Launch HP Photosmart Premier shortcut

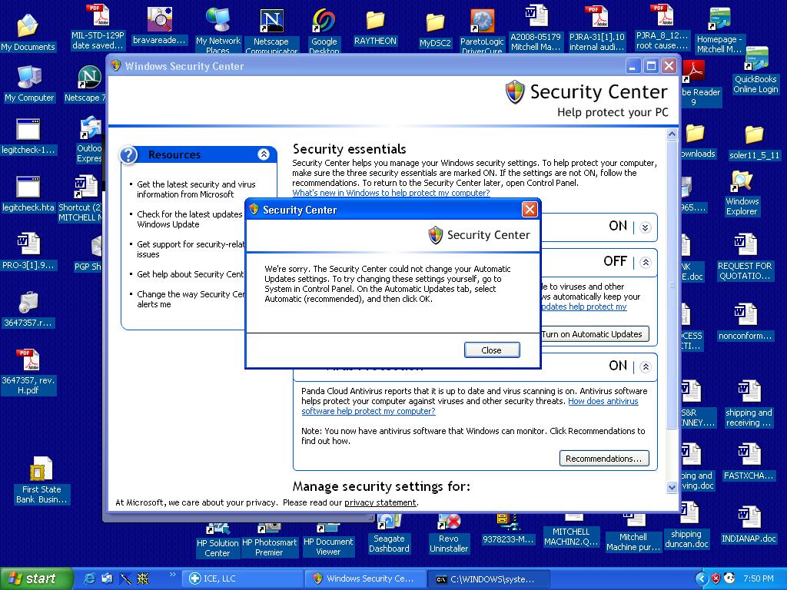(x=269, y=540)
